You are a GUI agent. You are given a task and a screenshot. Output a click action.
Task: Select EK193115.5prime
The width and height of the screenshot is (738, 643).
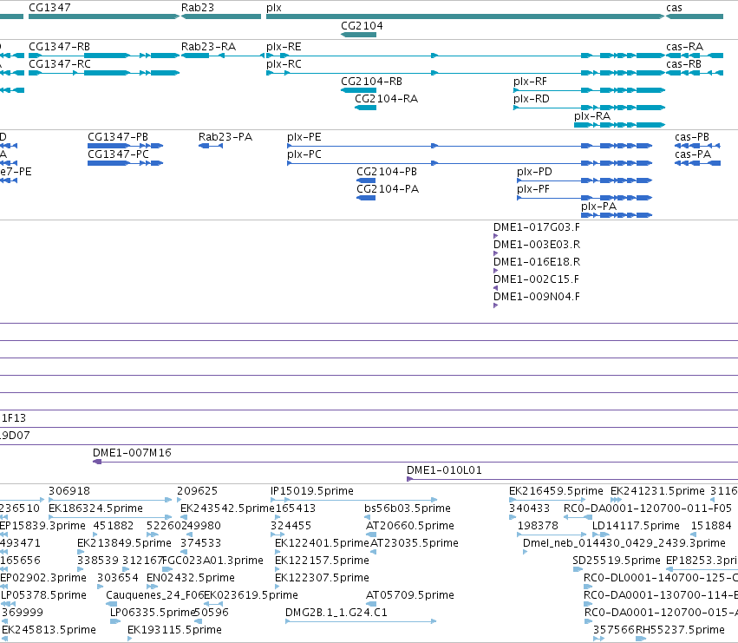129,640
